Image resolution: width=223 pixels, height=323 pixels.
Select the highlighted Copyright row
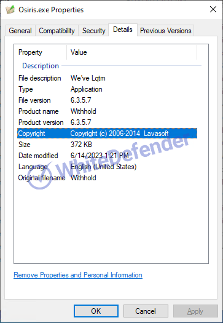(107, 134)
